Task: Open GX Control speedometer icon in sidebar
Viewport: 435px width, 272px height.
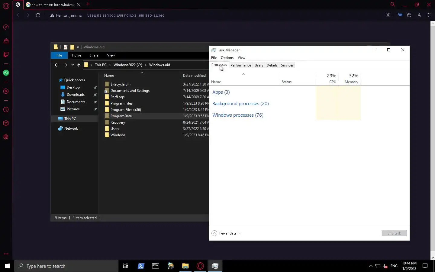Action: click(6, 27)
